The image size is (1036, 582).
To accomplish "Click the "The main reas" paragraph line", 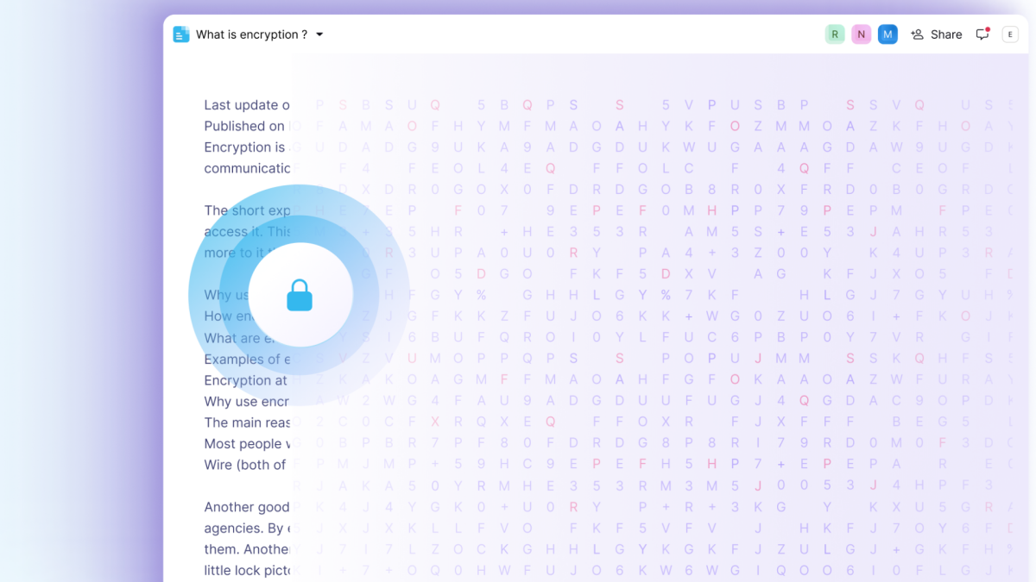I will (246, 422).
